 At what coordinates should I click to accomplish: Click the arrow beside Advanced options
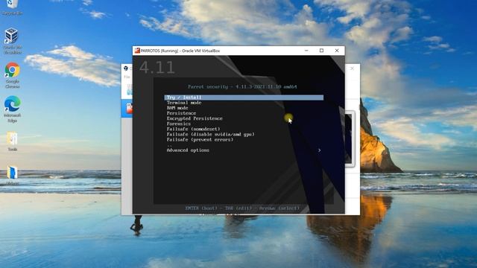click(320, 150)
